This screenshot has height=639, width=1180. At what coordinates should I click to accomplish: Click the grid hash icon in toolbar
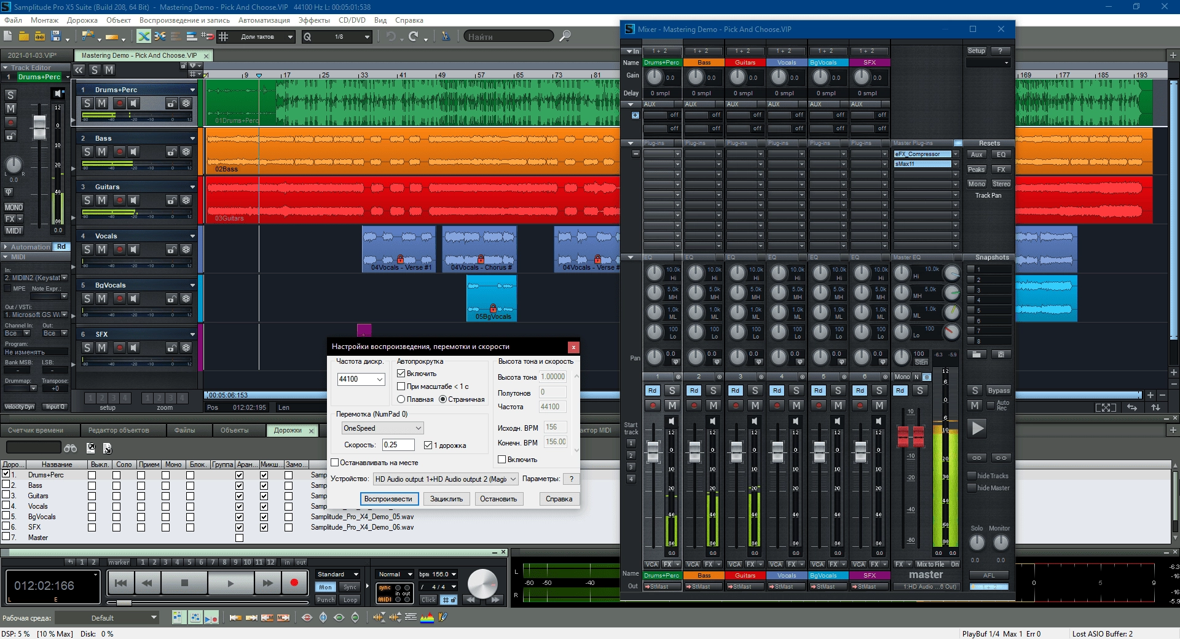[224, 36]
